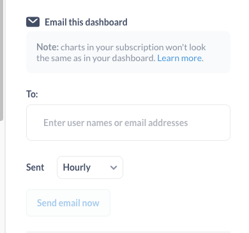Screen dimensions: 249x233
Task: Click the To: label above field
Action: pyautogui.click(x=32, y=94)
